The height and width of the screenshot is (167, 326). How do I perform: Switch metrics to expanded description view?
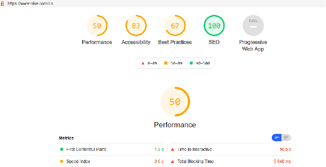pos(286,137)
